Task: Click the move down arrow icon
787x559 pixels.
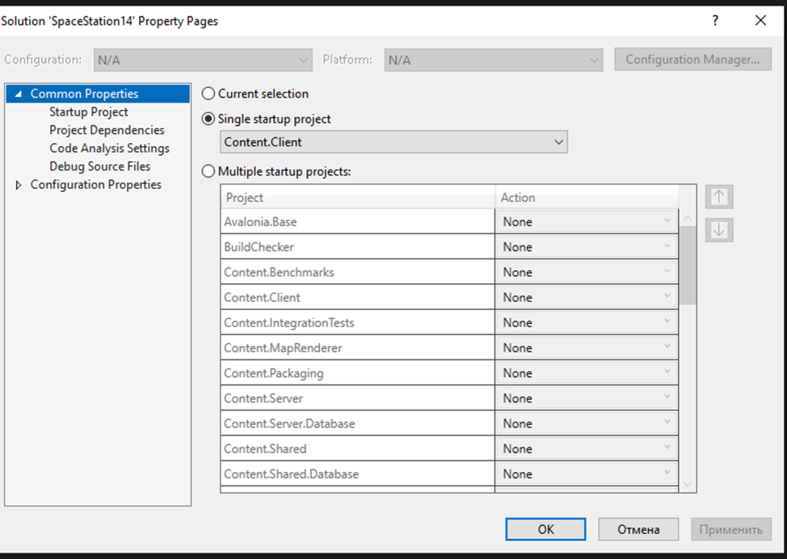Action: pyautogui.click(x=718, y=230)
